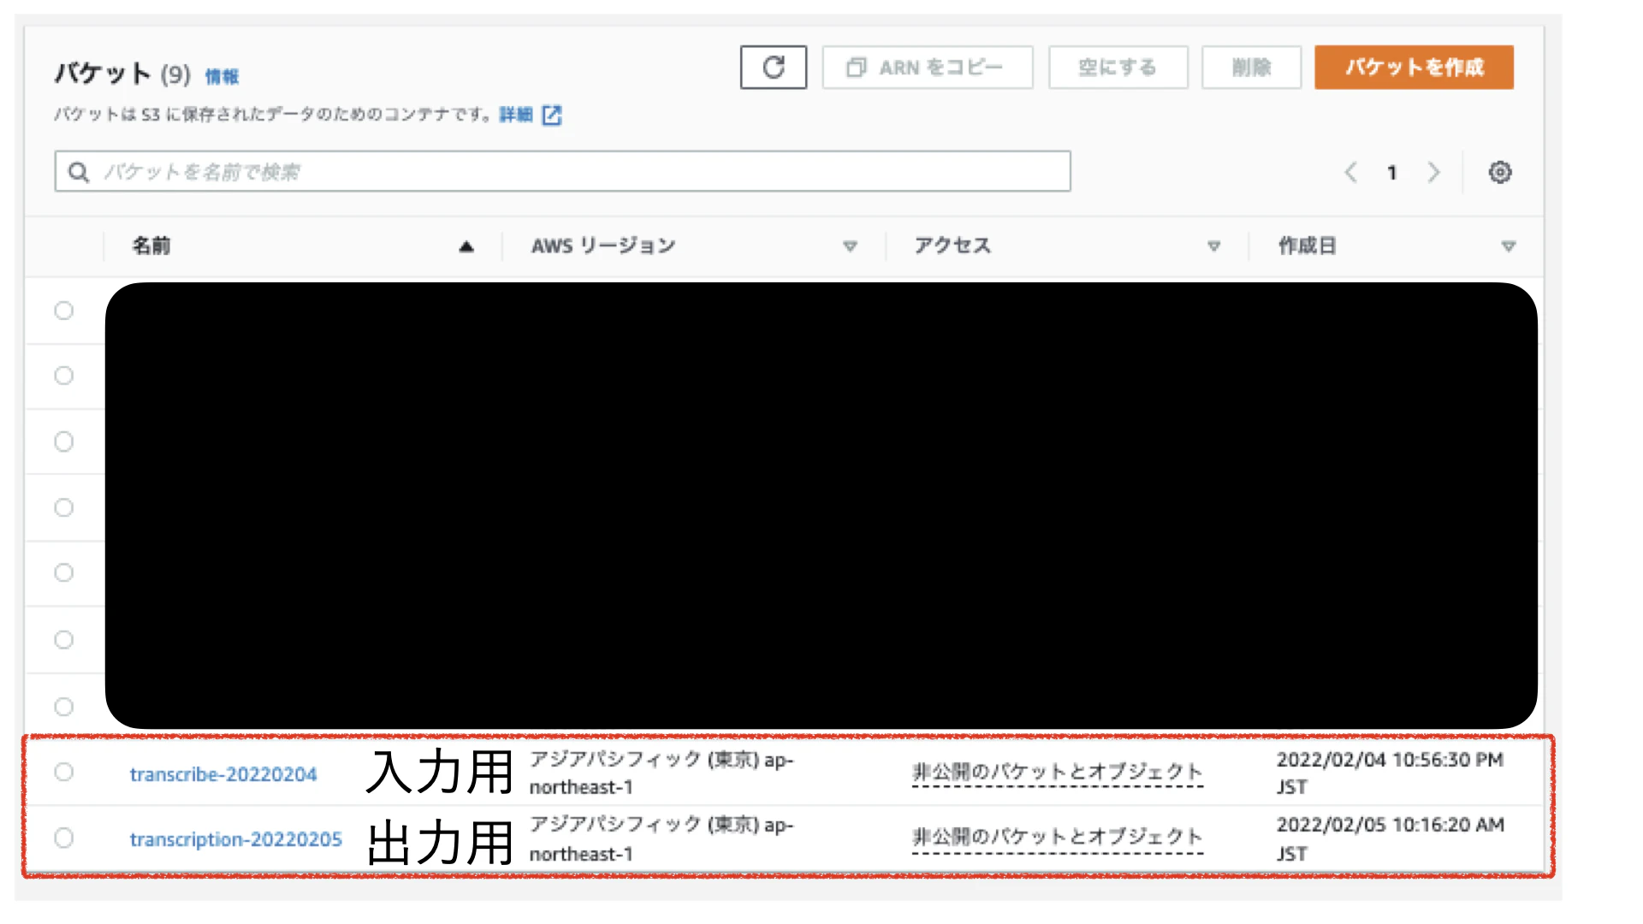Create a new bucket via バケットを作成
Screen dimensions: 1643x924
pos(1414,67)
